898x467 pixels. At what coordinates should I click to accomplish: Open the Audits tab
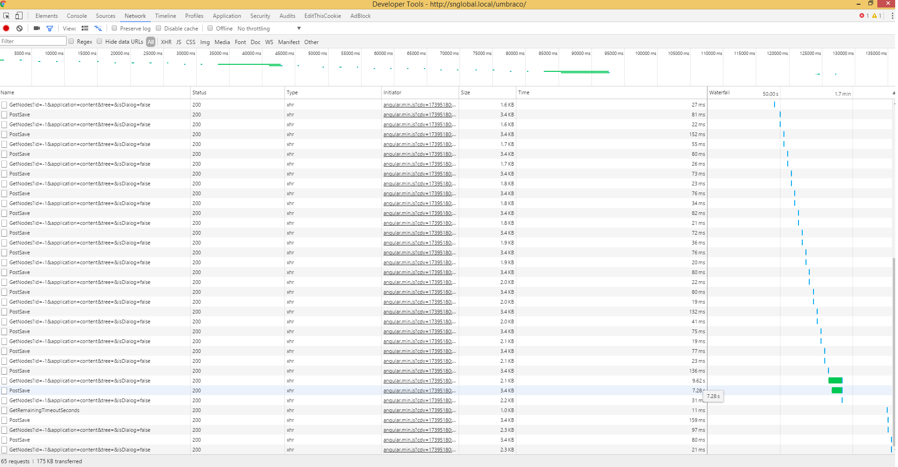[x=287, y=16]
